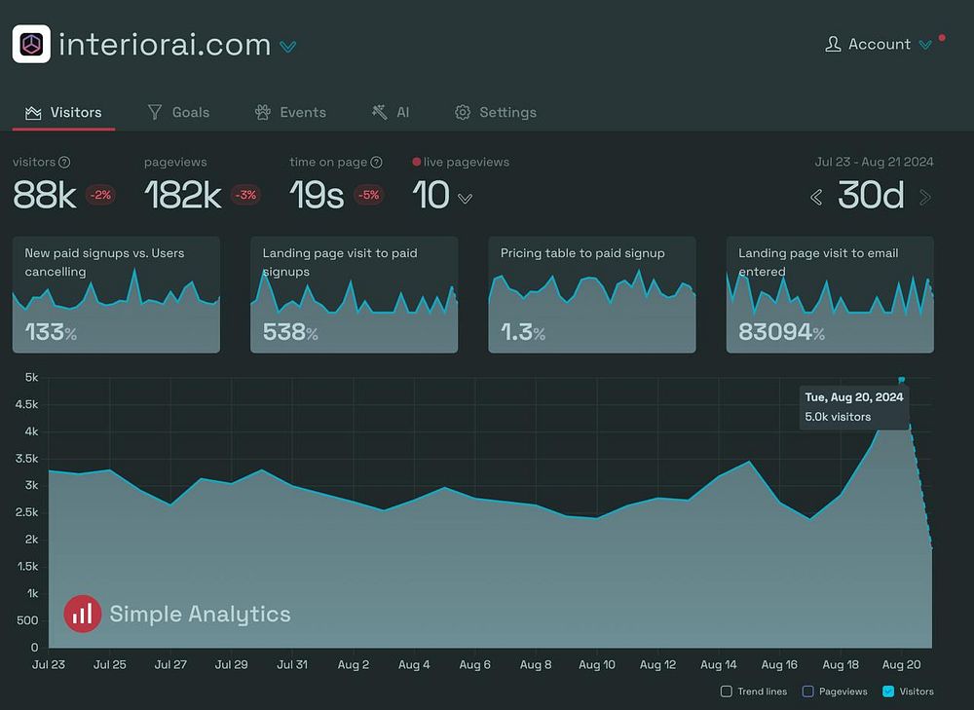
Task: Click the interiorai.com site logo icon
Action: 31,44
